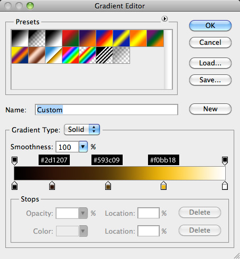The height and width of the screenshot is (259, 240).
Task: Click the Load... button
Action: tap(210, 63)
